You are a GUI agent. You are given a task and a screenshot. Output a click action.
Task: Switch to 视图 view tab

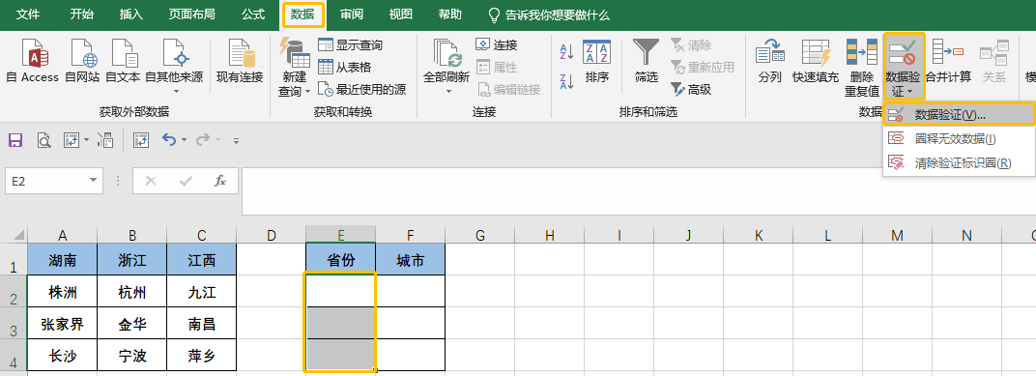(x=400, y=14)
